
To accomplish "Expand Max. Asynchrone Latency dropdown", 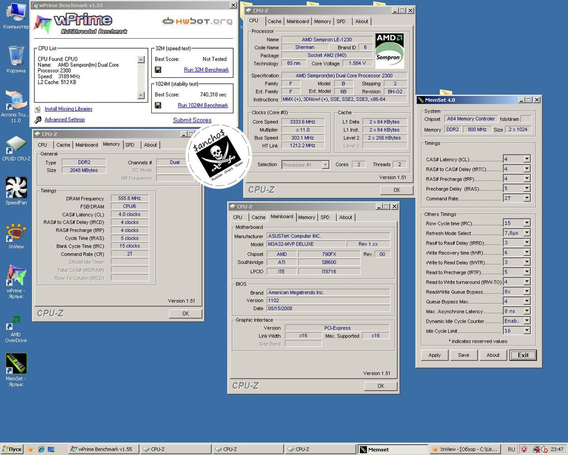I will pyautogui.click(x=527, y=311).
